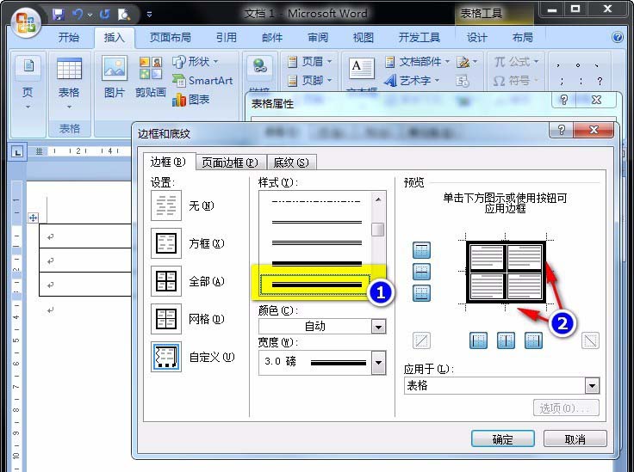Expand the 宽度 (Width) 3.0 磅 dropdown
The image size is (634, 472).
(378, 362)
